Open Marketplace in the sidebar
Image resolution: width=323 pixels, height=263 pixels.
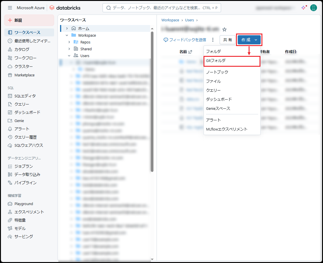tap(29, 75)
